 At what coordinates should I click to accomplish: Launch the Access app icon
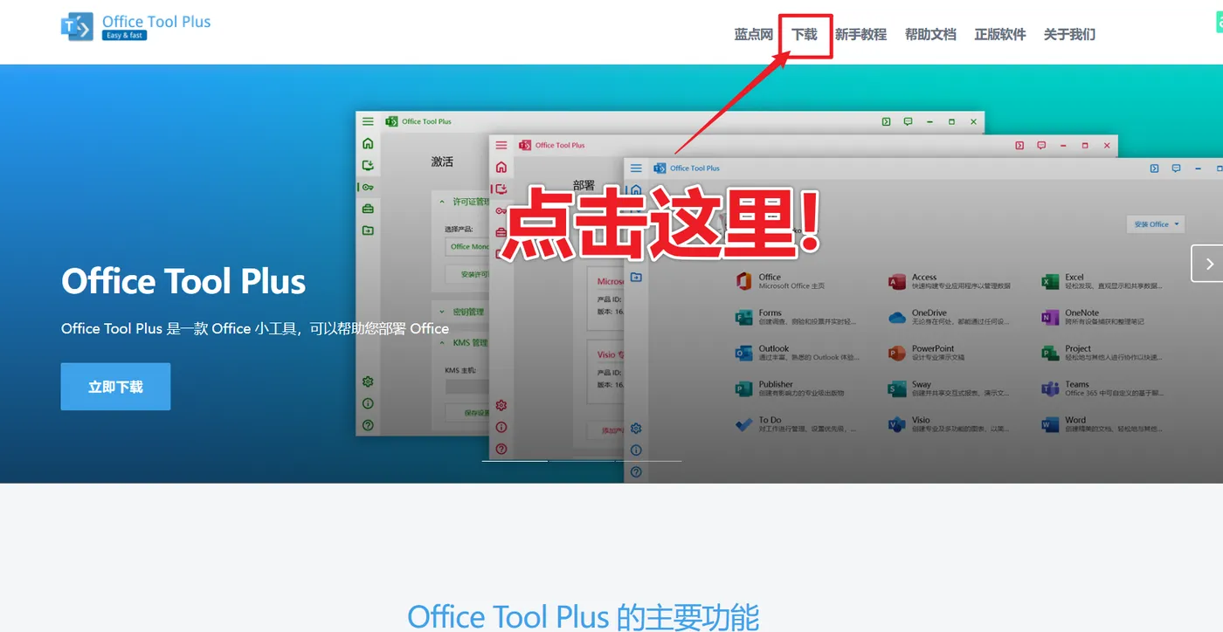tap(897, 281)
